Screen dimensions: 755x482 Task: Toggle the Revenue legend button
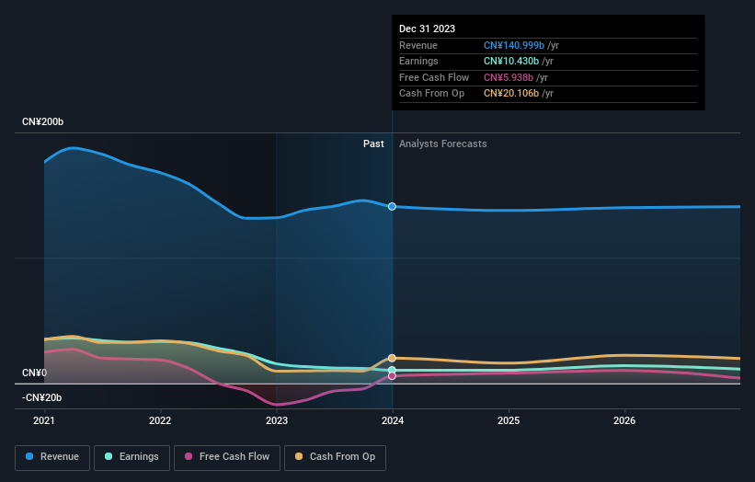click(52, 457)
